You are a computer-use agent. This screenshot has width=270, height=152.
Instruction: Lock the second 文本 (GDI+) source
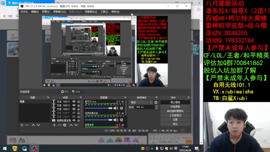click(79, 105)
